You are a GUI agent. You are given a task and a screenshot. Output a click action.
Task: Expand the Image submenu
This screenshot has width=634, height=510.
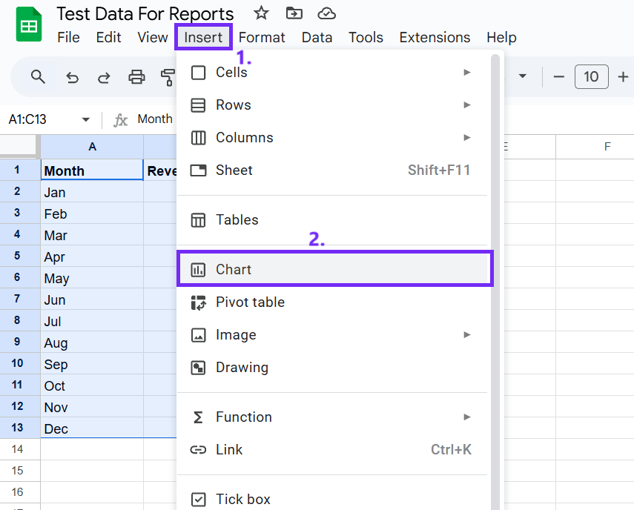pos(467,334)
